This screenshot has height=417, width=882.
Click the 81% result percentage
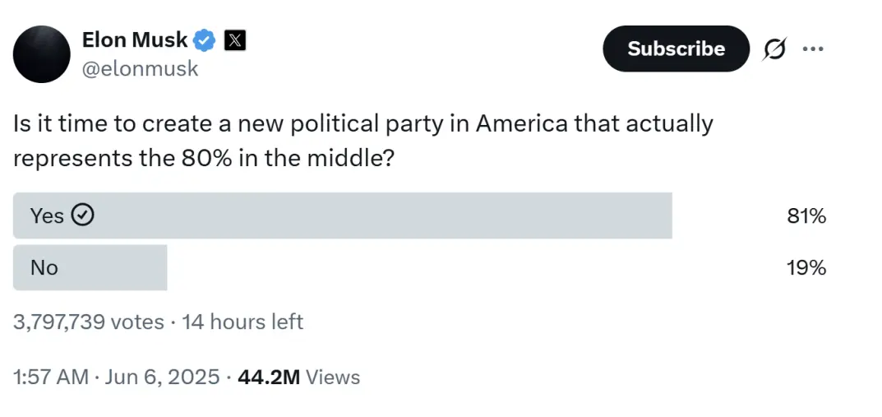806,216
